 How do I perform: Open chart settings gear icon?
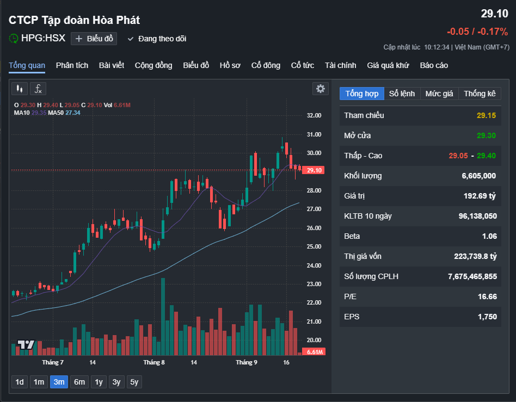[x=320, y=89]
